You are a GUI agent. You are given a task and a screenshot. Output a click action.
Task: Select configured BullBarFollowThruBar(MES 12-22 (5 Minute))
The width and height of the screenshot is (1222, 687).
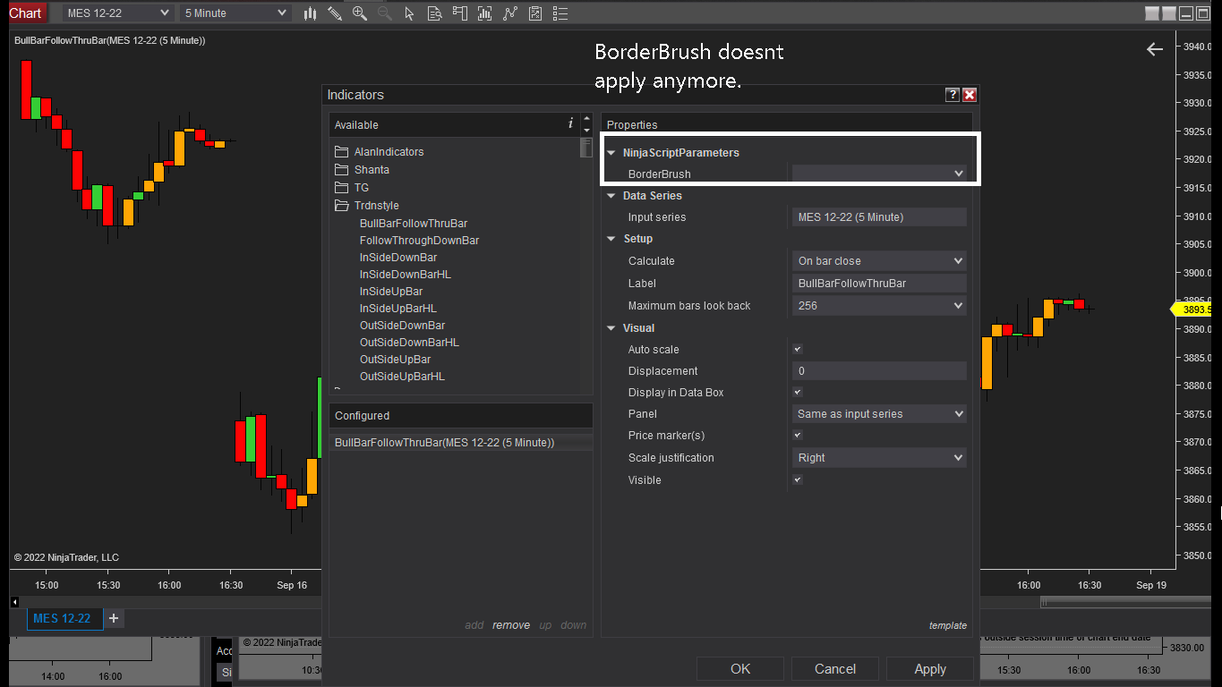461,443
